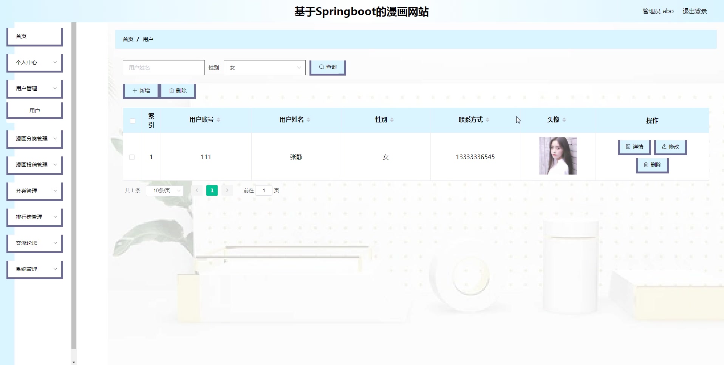Click 退出登录 to log out

coord(695,11)
